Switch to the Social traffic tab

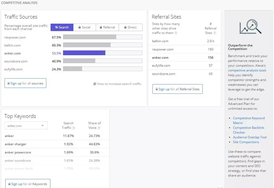coord(84,27)
